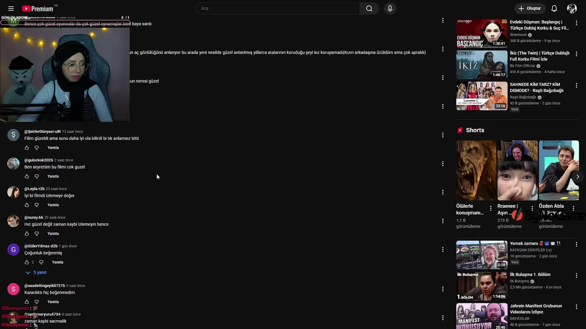Image resolution: width=586 pixels, height=329 pixels.
Task: Open Evdeki Düşman: Başlangıç thumbnail
Action: click(x=482, y=33)
